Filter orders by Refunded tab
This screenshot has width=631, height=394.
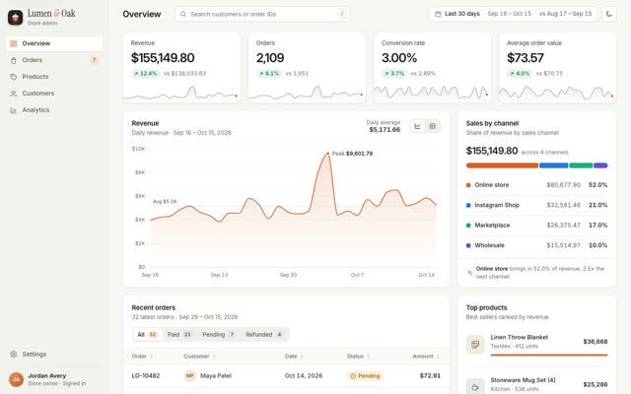tap(264, 335)
